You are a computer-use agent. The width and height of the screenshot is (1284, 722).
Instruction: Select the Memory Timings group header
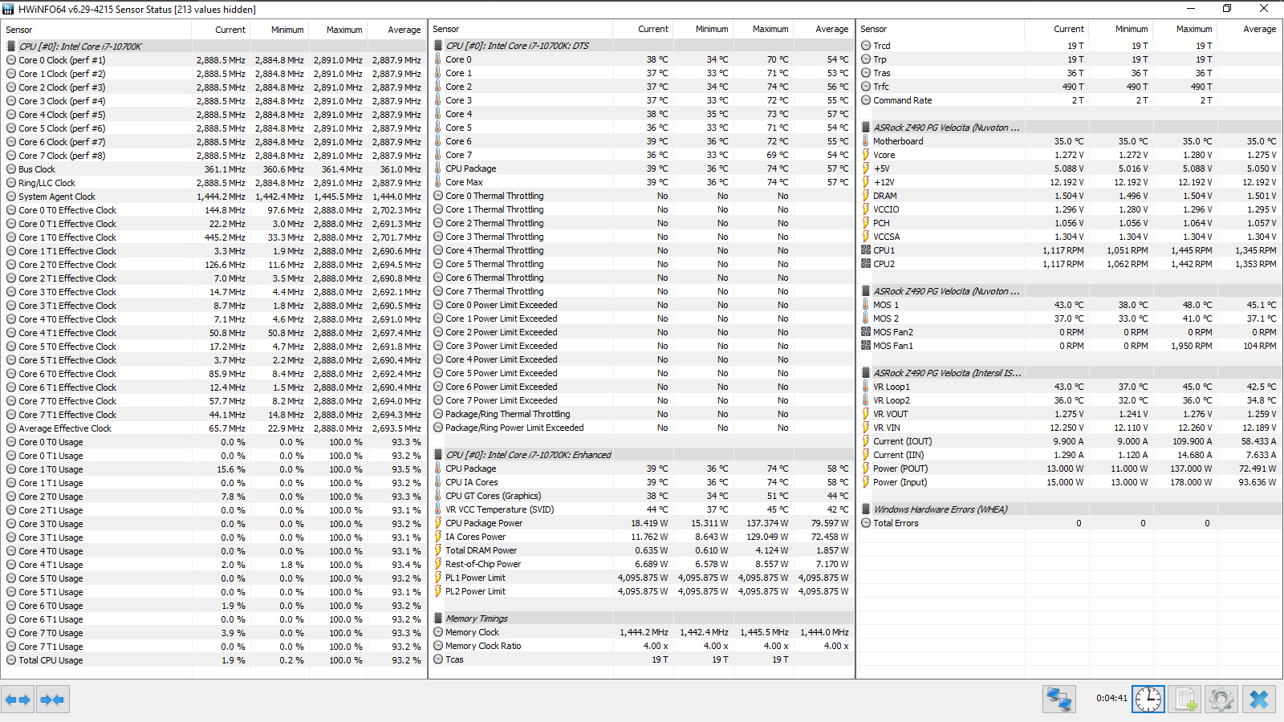click(641, 619)
